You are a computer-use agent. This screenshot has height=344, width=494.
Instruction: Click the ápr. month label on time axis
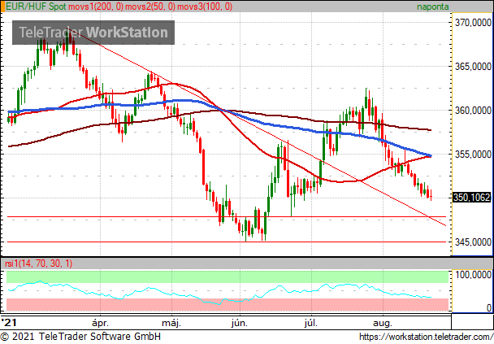point(100,323)
